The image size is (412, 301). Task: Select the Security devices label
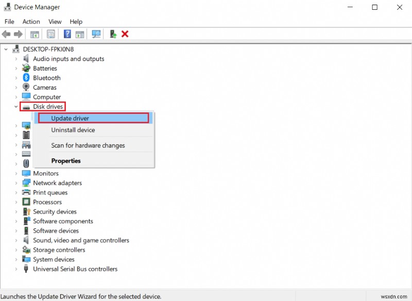tap(55, 212)
